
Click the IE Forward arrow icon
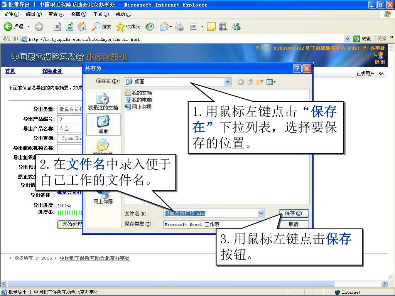(39, 27)
